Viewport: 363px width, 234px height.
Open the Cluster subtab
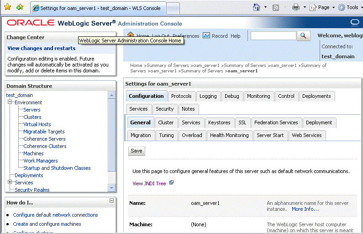tap(166, 122)
